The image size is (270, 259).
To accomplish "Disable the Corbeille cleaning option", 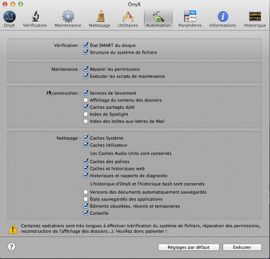I will (x=86, y=213).
